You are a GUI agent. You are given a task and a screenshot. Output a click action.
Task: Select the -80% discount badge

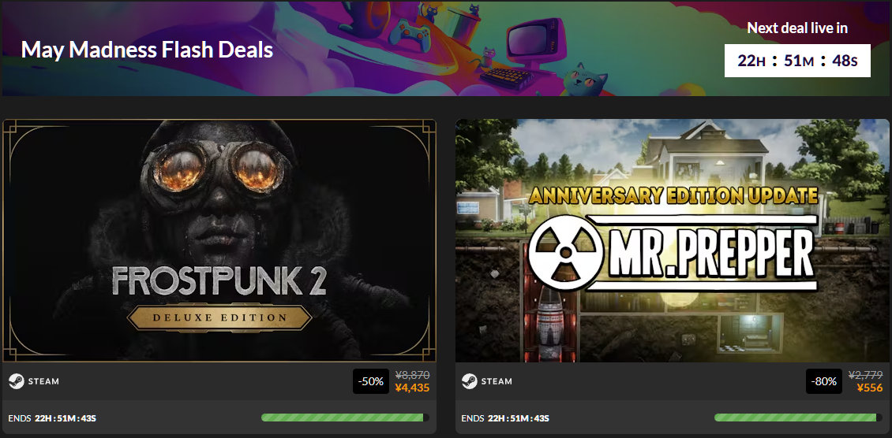click(824, 381)
